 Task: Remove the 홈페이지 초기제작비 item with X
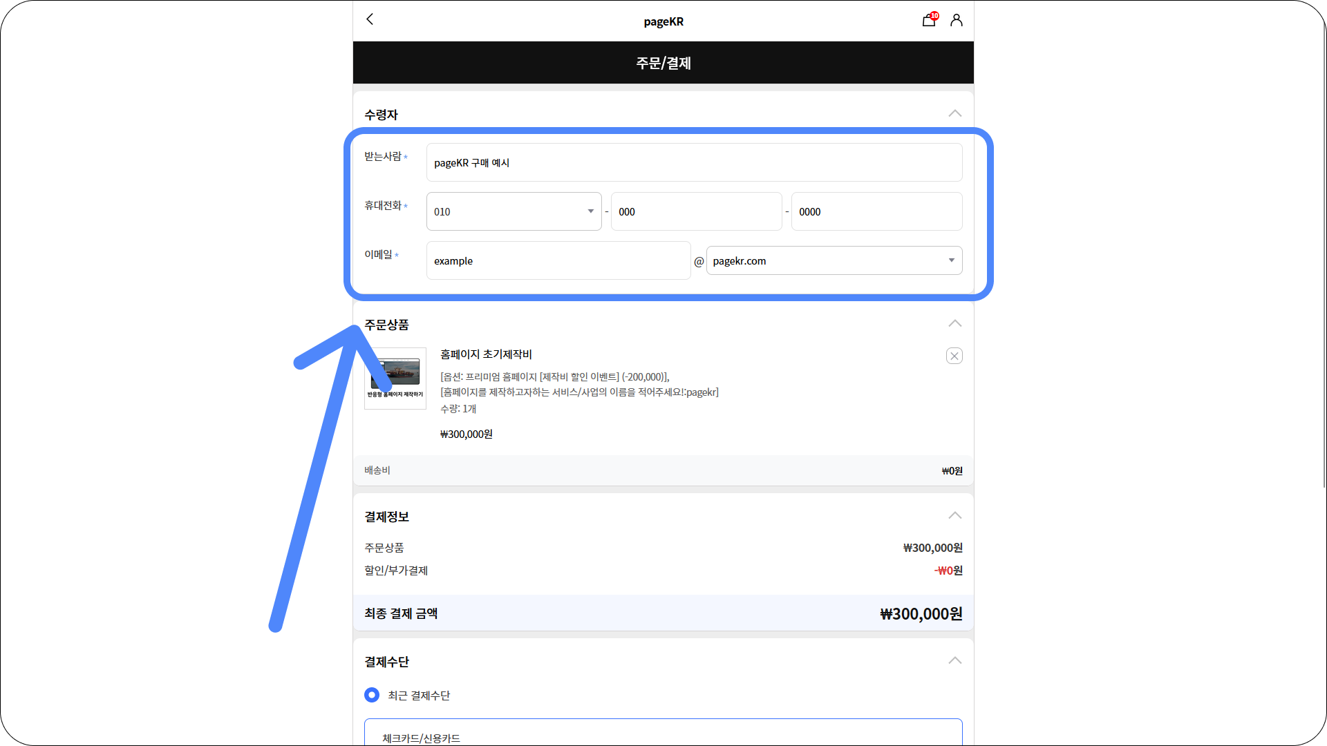pos(954,356)
